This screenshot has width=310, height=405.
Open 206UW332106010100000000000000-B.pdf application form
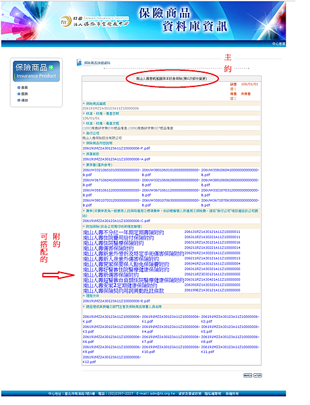(112, 173)
